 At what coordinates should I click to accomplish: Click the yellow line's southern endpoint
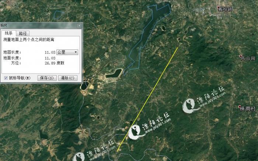[117, 151]
